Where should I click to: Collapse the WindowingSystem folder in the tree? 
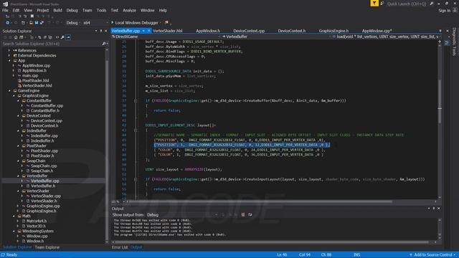pyautogui.click(x=14, y=231)
